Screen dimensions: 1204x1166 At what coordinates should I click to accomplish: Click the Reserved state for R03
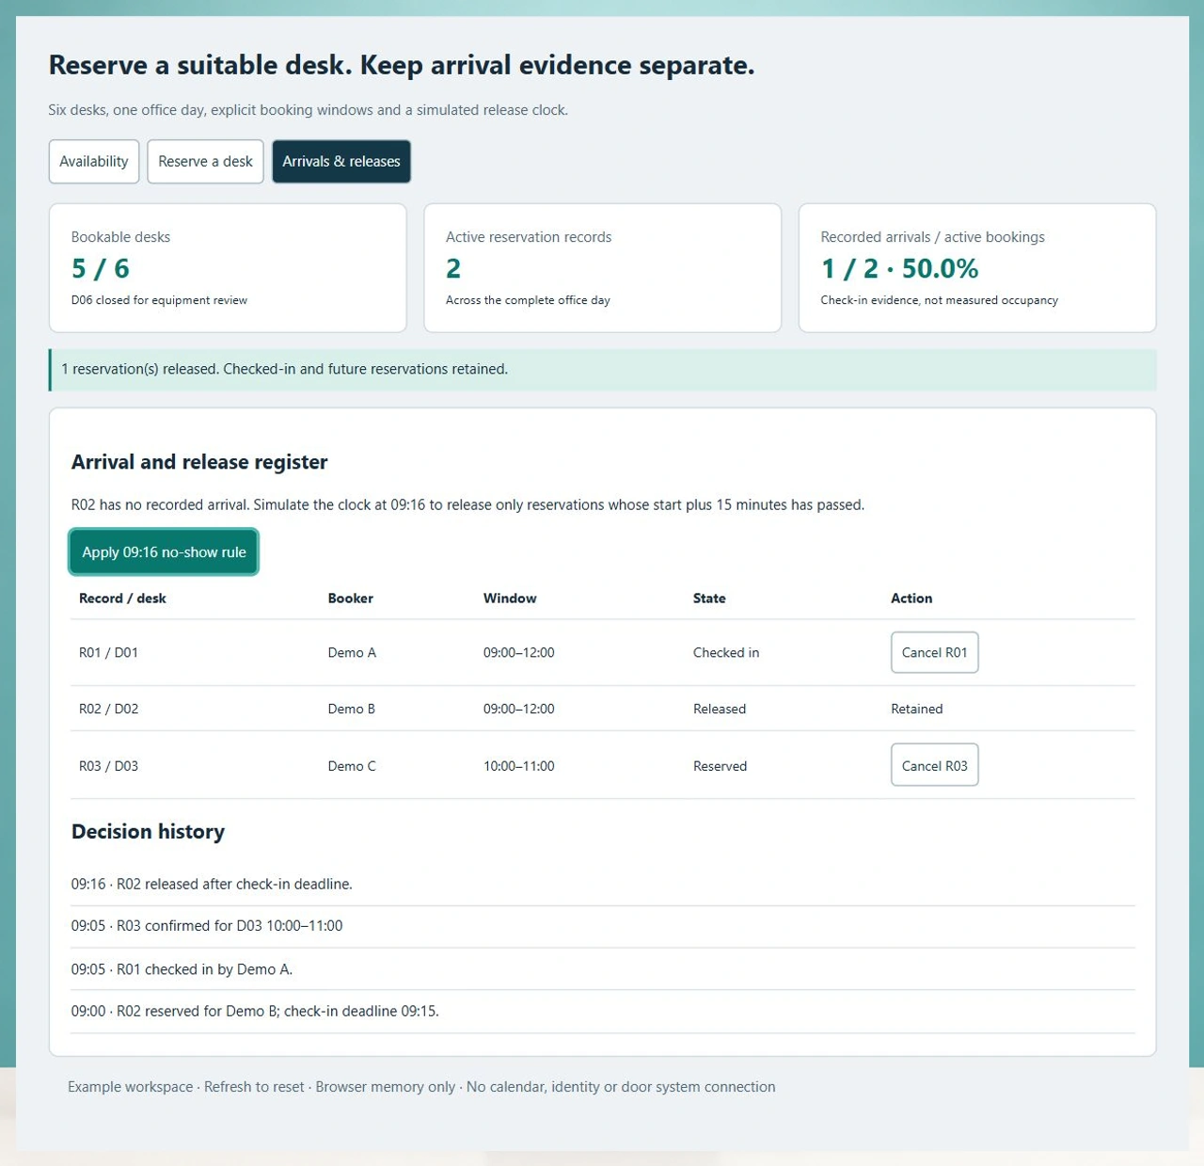pos(720,766)
